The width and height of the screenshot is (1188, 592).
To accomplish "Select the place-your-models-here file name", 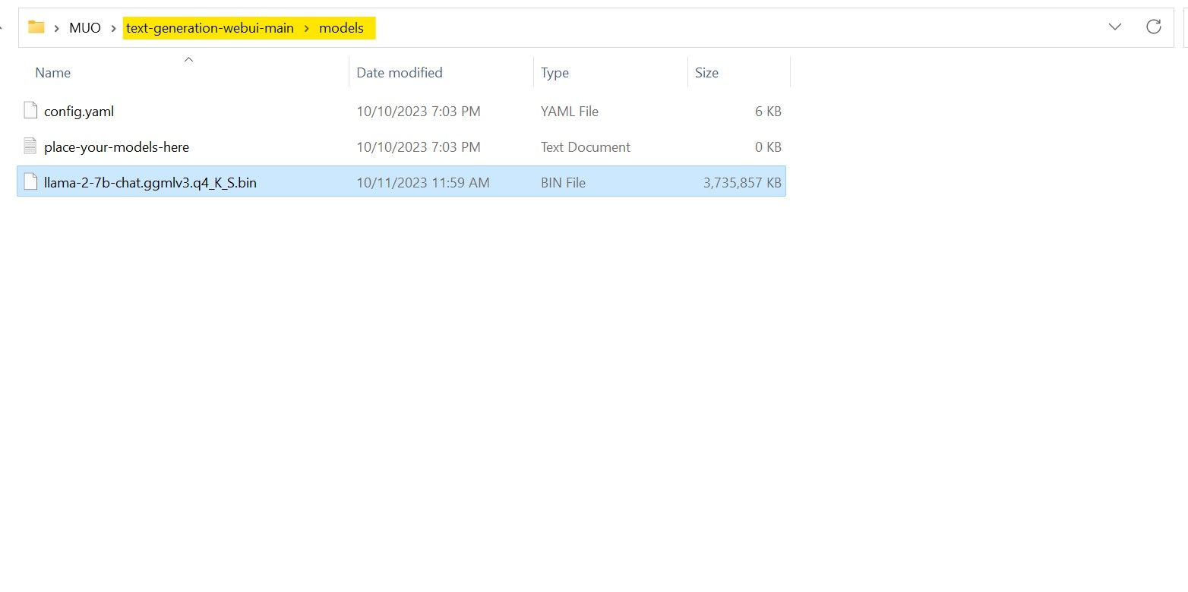I will (x=116, y=147).
